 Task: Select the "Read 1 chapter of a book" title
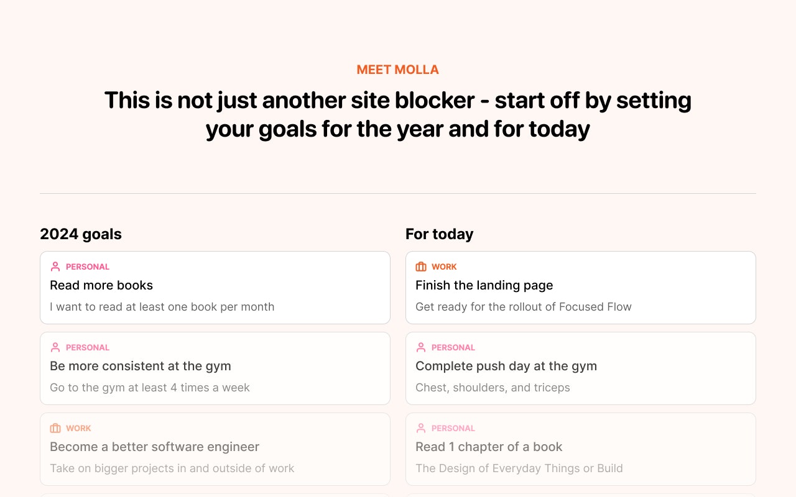tap(489, 447)
